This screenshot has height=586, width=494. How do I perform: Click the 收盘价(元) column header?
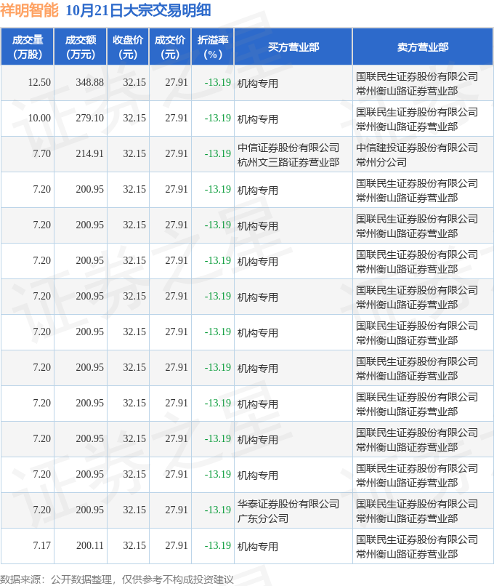pos(128,47)
